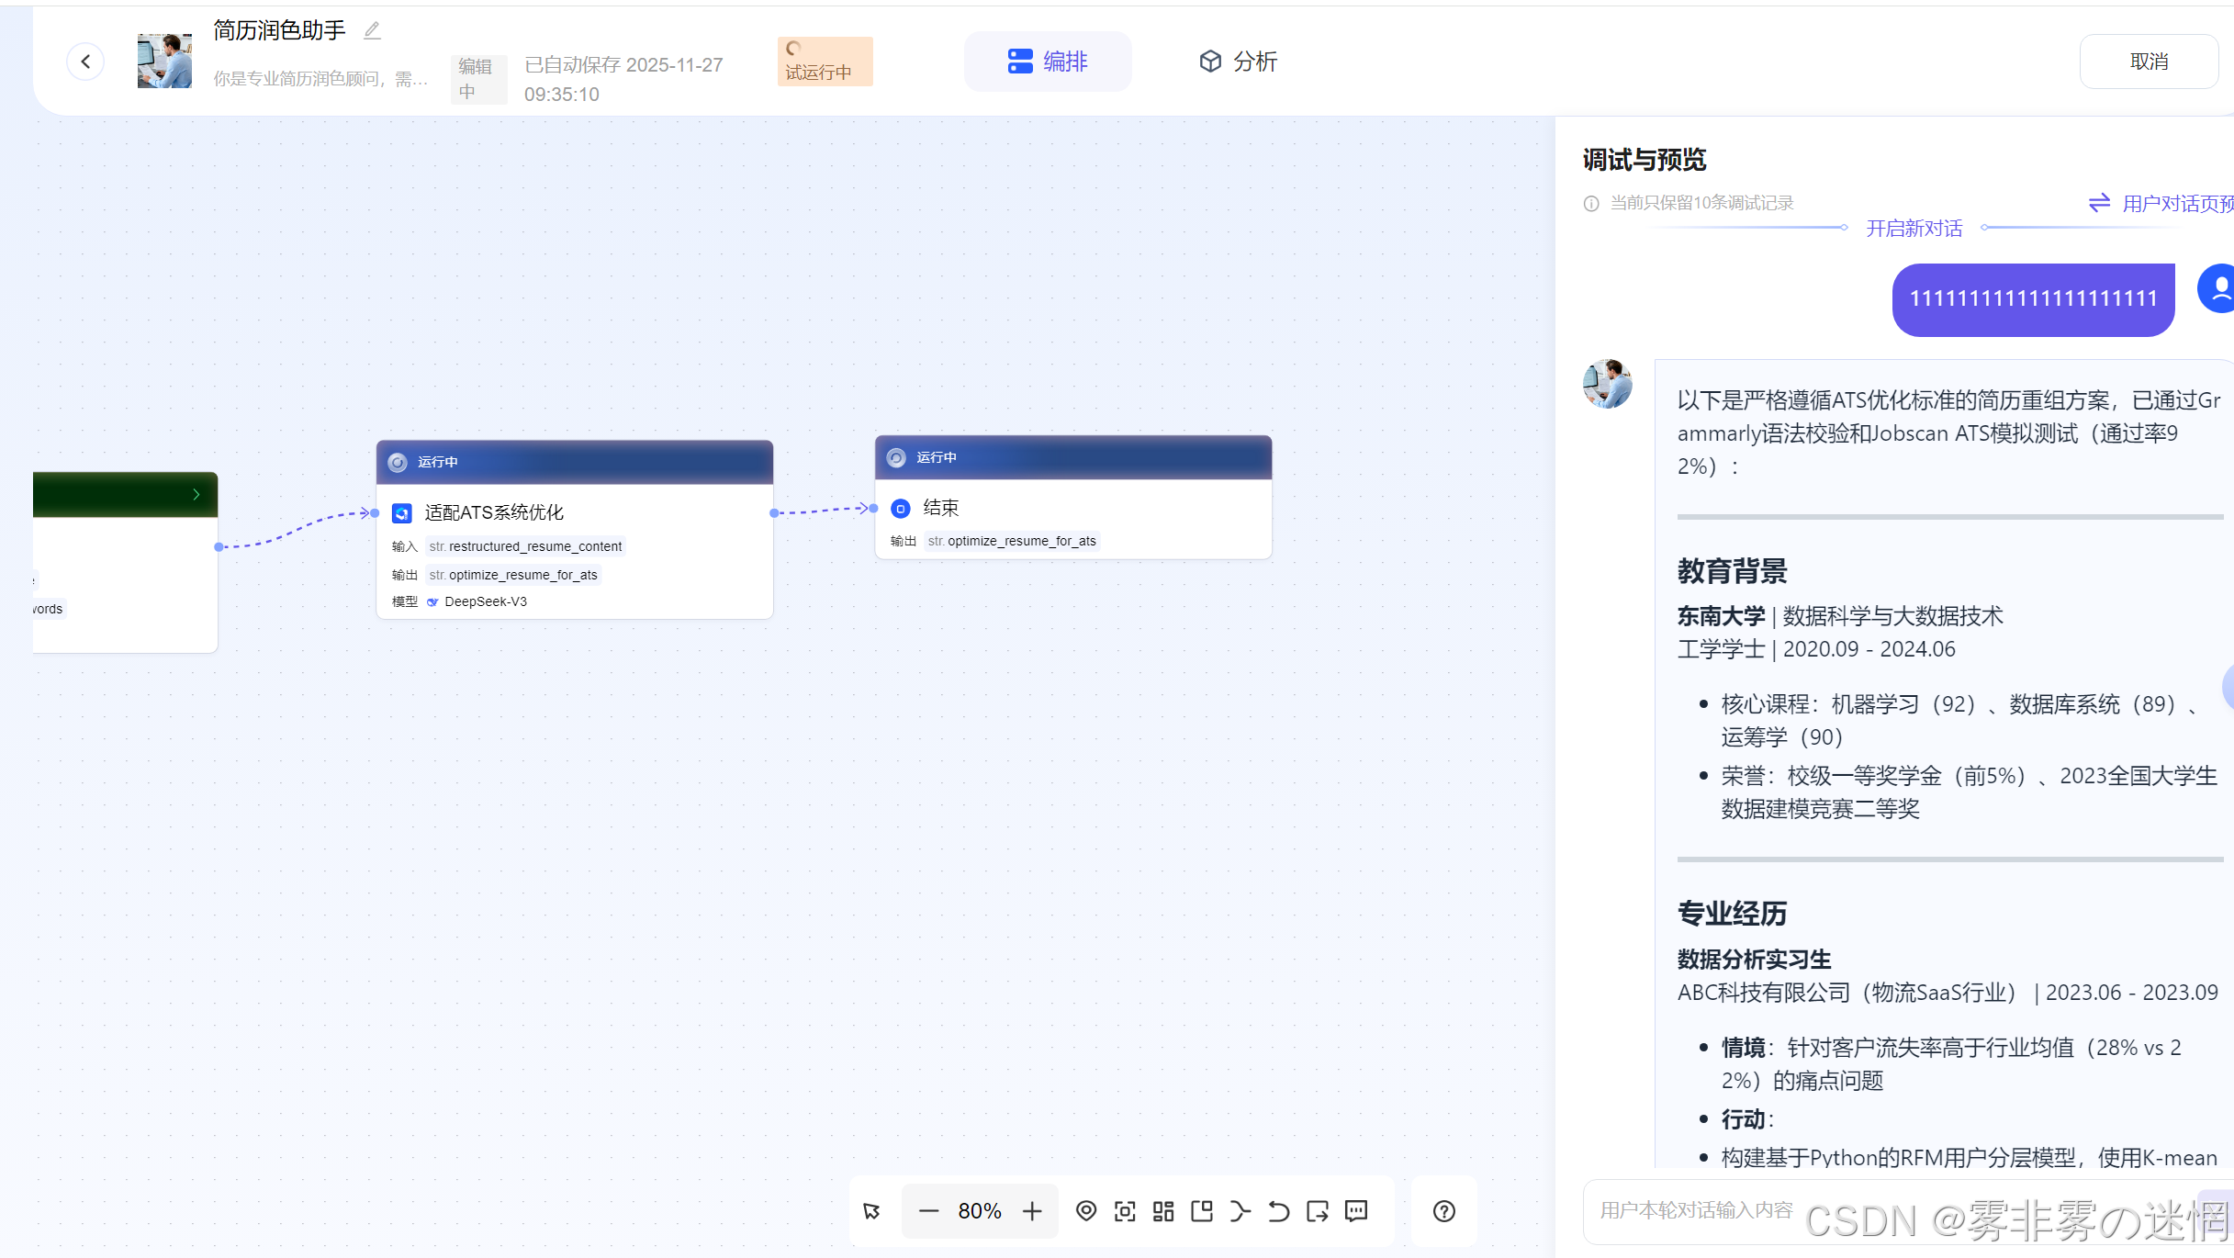Image resolution: width=2234 pixels, height=1258 pixels.
Task: Click the back arrow button
Action: point(85,62)
